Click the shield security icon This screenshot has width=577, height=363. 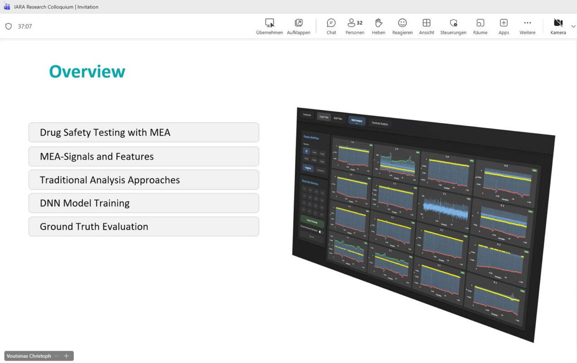(x=8, y=26)
